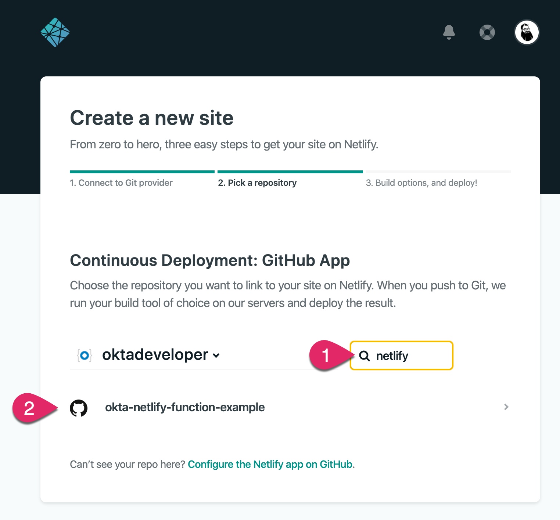Screen dimensions: 560x520
Task: Open the lifebuoy support icon
Action: (487, 32)
